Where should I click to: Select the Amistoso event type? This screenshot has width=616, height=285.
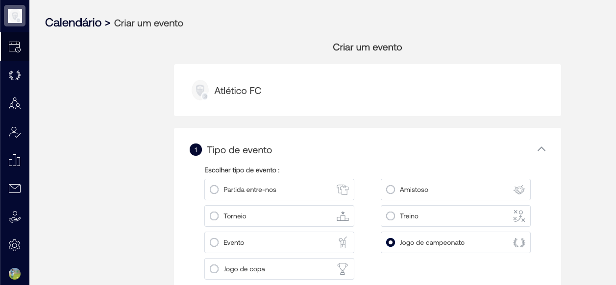391,190
